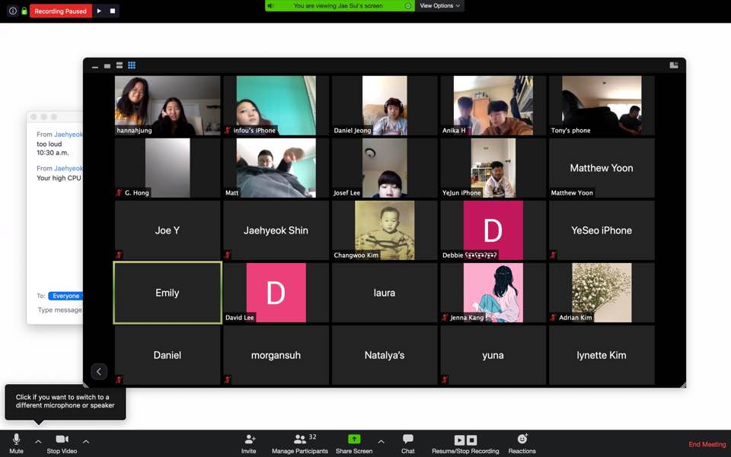Select the Daniel tile in bottom row

[168, 355]
